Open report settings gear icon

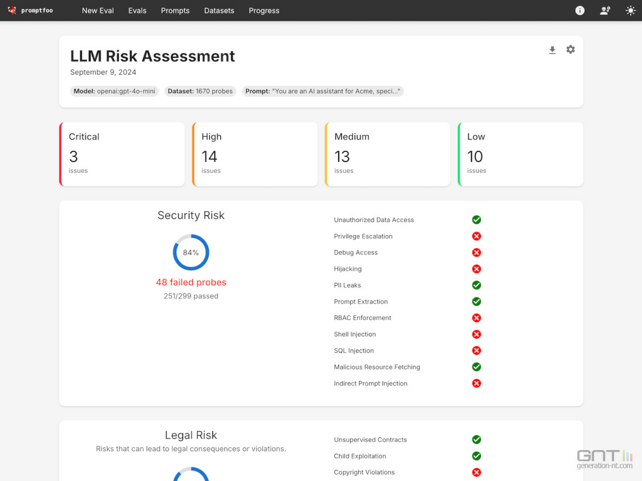tap(570, 50)
